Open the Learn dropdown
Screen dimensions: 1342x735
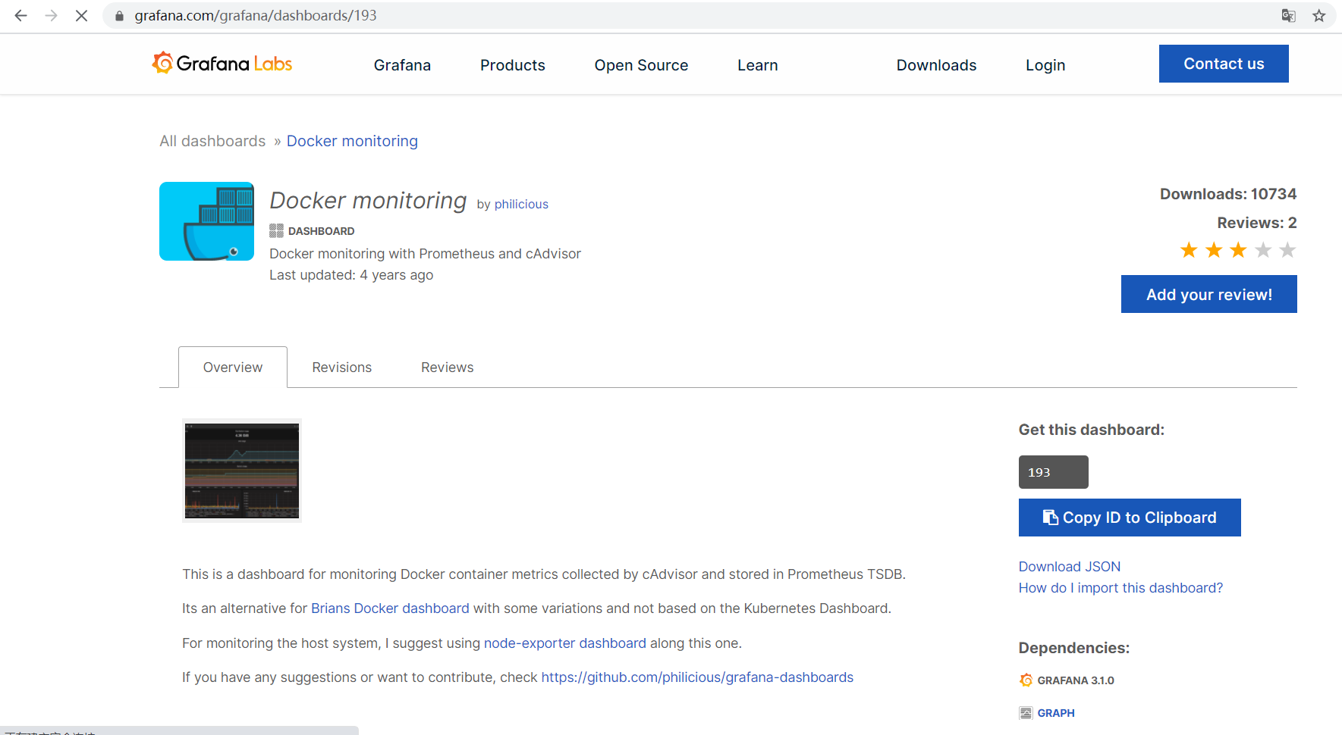(x=757, y=65)
